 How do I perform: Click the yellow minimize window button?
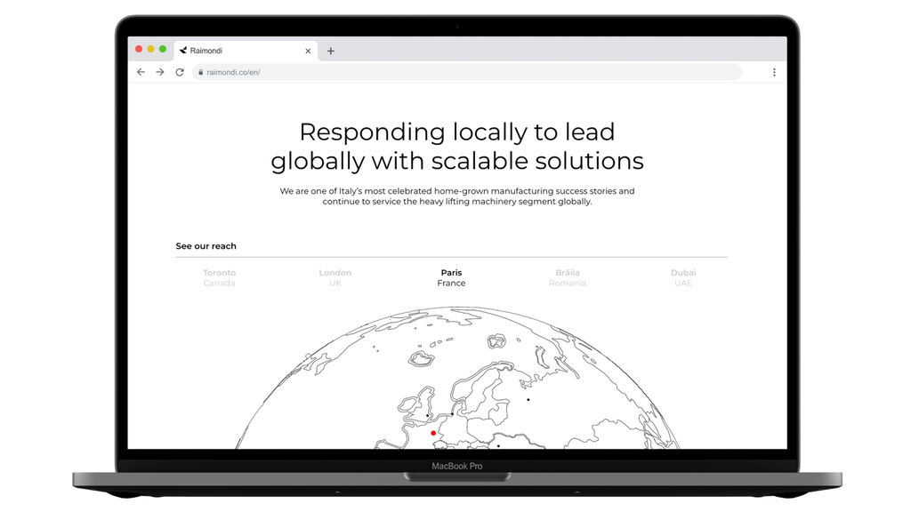coord(151,49)
